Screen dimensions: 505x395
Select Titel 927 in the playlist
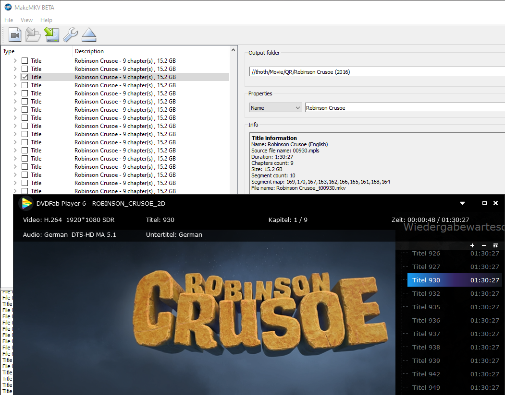pos(426,267)
